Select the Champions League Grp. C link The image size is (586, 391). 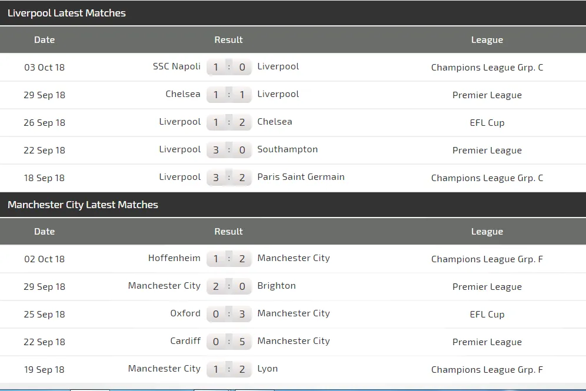pos(487,67)
